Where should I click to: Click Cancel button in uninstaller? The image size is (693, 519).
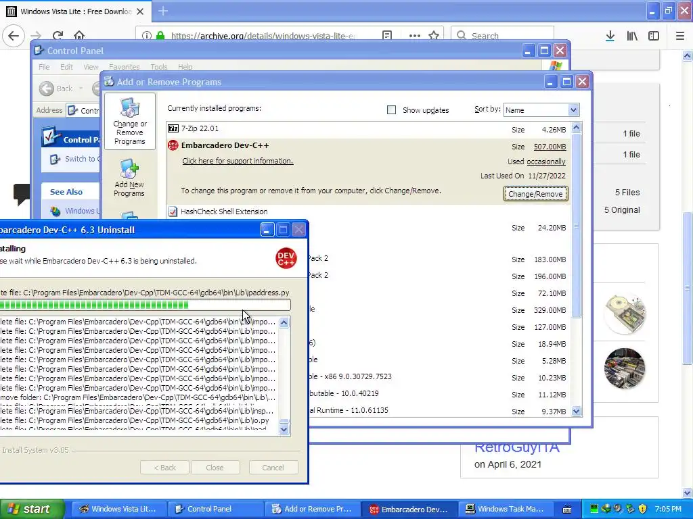(273, 468)
